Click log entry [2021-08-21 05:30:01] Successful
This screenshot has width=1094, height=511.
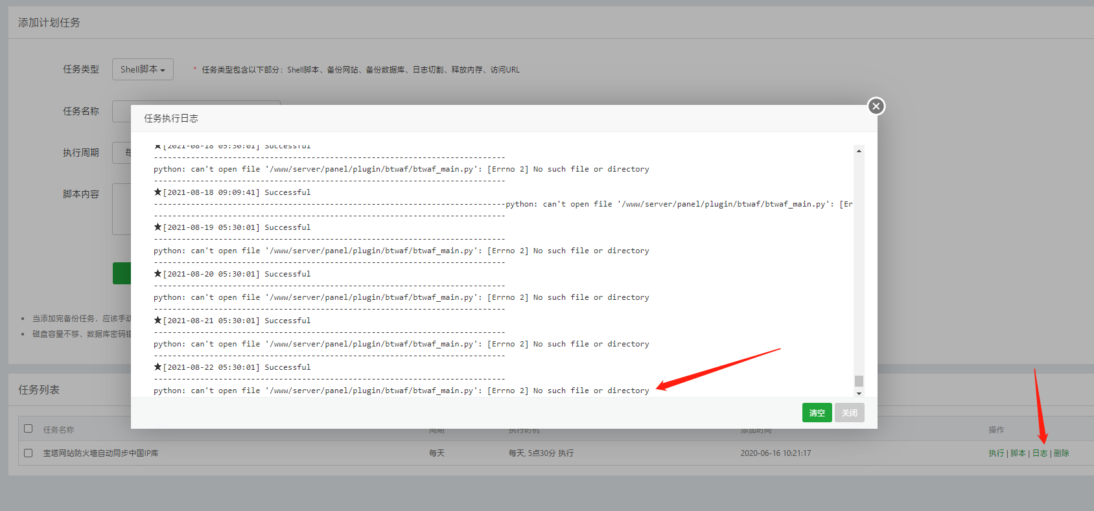pyautogui.click(x=232, y=321)
